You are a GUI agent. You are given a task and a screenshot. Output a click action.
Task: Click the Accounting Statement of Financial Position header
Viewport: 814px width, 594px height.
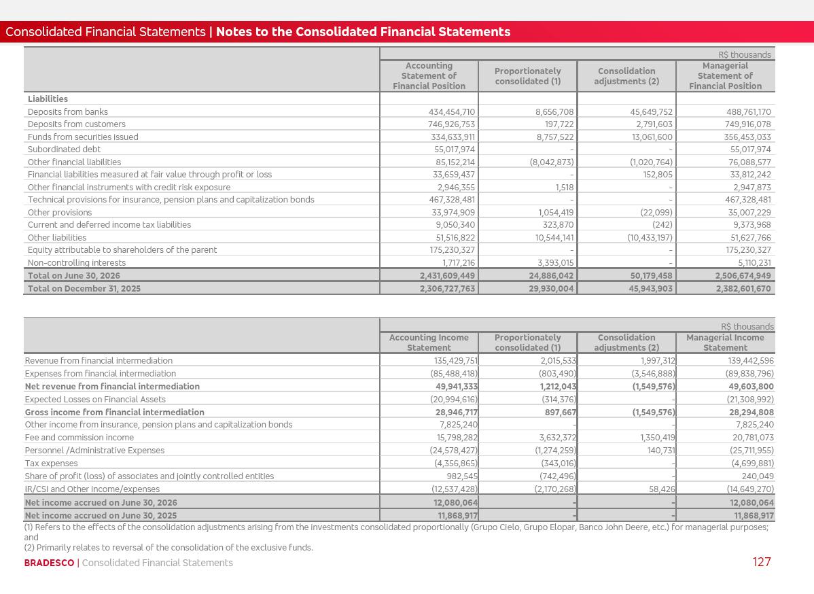pos(429,76)
